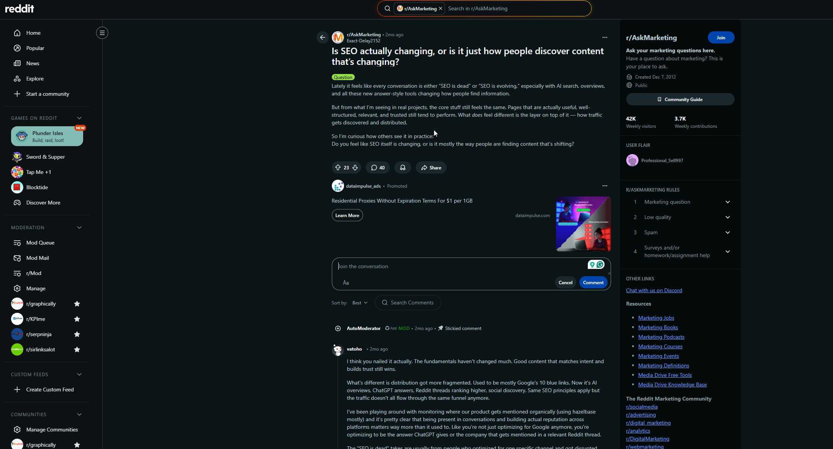
Task: Unfavorite r/KPIme with star
Action: (x=77, y=319)
